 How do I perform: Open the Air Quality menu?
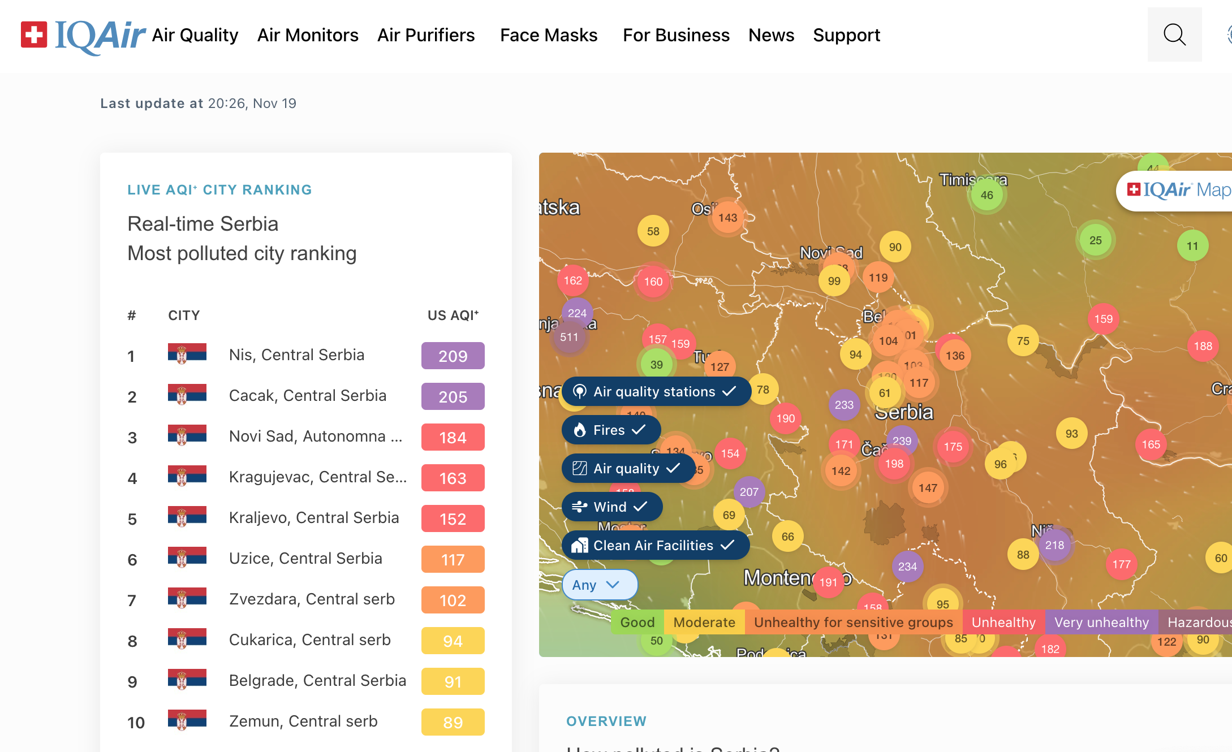[195, 35]
